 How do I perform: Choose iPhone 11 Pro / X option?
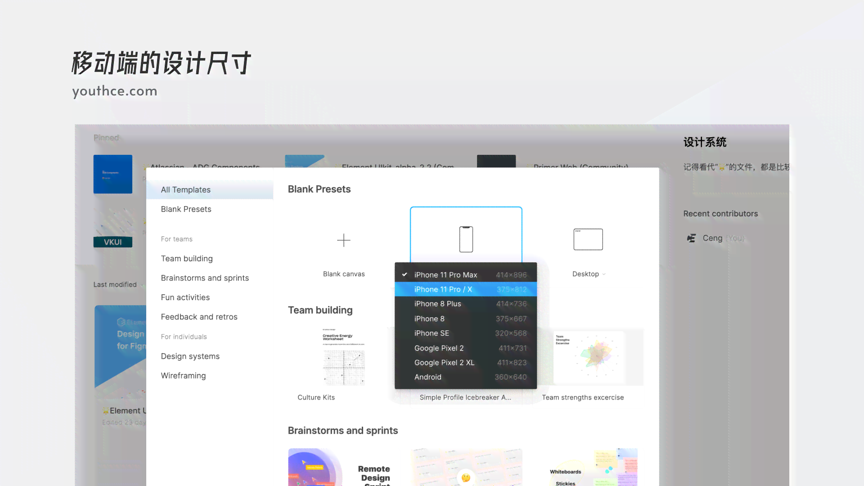(x=466, y=289)
